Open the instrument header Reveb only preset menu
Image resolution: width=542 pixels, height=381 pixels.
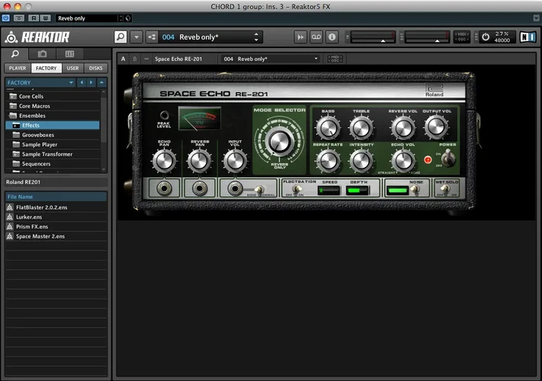(x=271, y=59)
